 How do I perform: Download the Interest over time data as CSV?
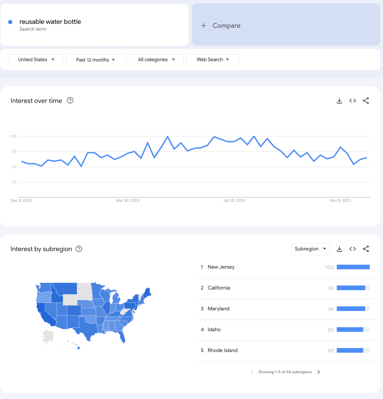[x=339, y=101]
